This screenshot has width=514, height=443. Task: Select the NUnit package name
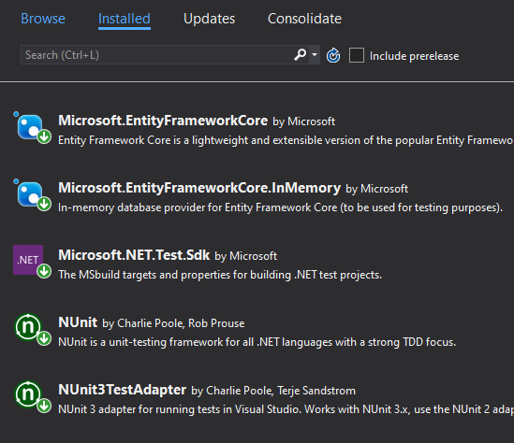pyautogui.click(x=78, y=322)
